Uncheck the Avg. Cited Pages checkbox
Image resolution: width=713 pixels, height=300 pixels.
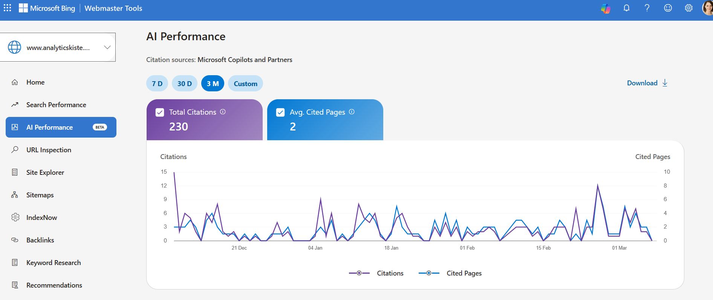pyautogui.click(x=280, y=112)
